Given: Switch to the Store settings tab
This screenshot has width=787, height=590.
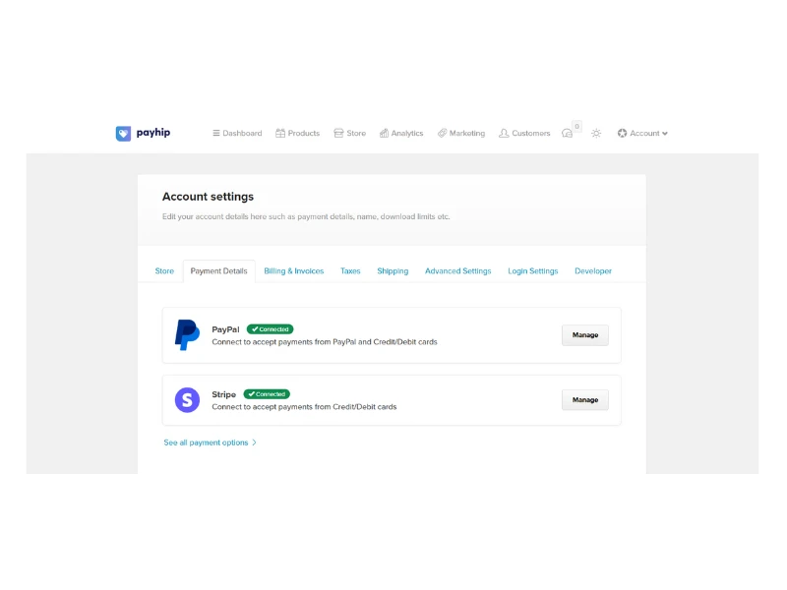Looking at the screenshot, I should (164, 271).
